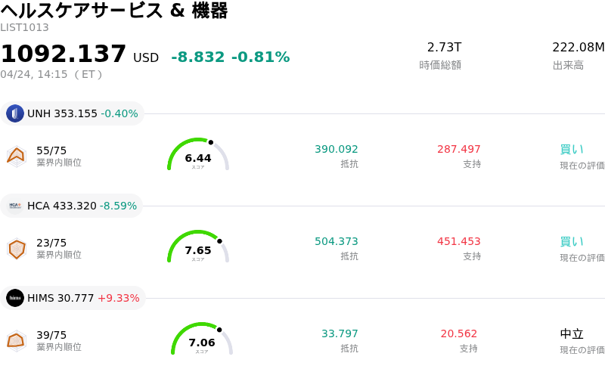This screenshot has height=369, width=605.
Task: Click the UNH company logo icon
Action: [x=15, y=113]
